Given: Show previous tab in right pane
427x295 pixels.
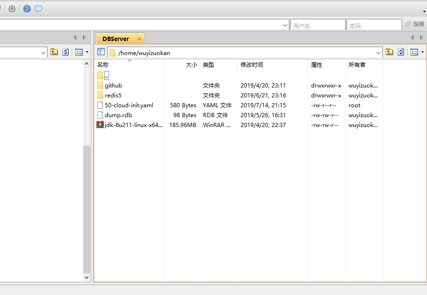Looking at the screenshot, I should pyautogui.click(x=412, y=37).
